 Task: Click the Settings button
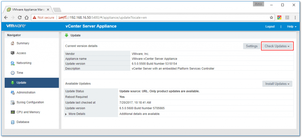coord(252,46)
